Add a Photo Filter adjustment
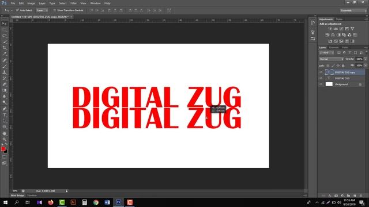This screenshot has width=369, height=207. (344, 35)
